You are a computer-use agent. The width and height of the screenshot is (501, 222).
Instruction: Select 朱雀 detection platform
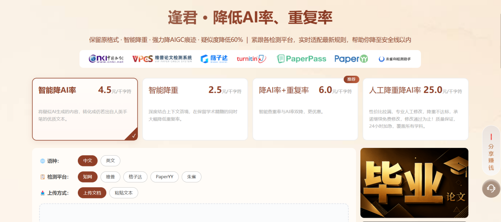[x=192, y=177]
